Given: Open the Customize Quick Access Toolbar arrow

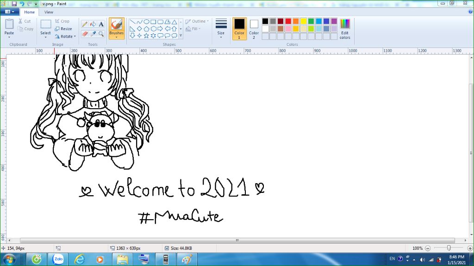Looking at the screenshot, I should (36, 4).
